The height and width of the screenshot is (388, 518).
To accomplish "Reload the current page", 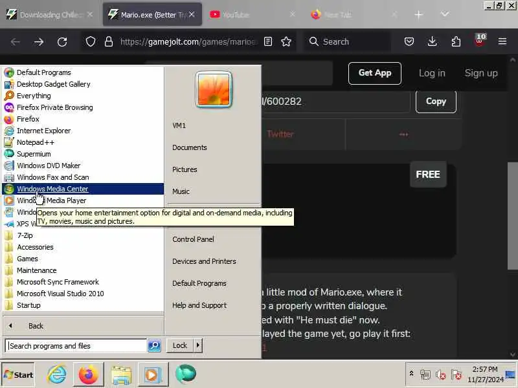I will (62, 41).
